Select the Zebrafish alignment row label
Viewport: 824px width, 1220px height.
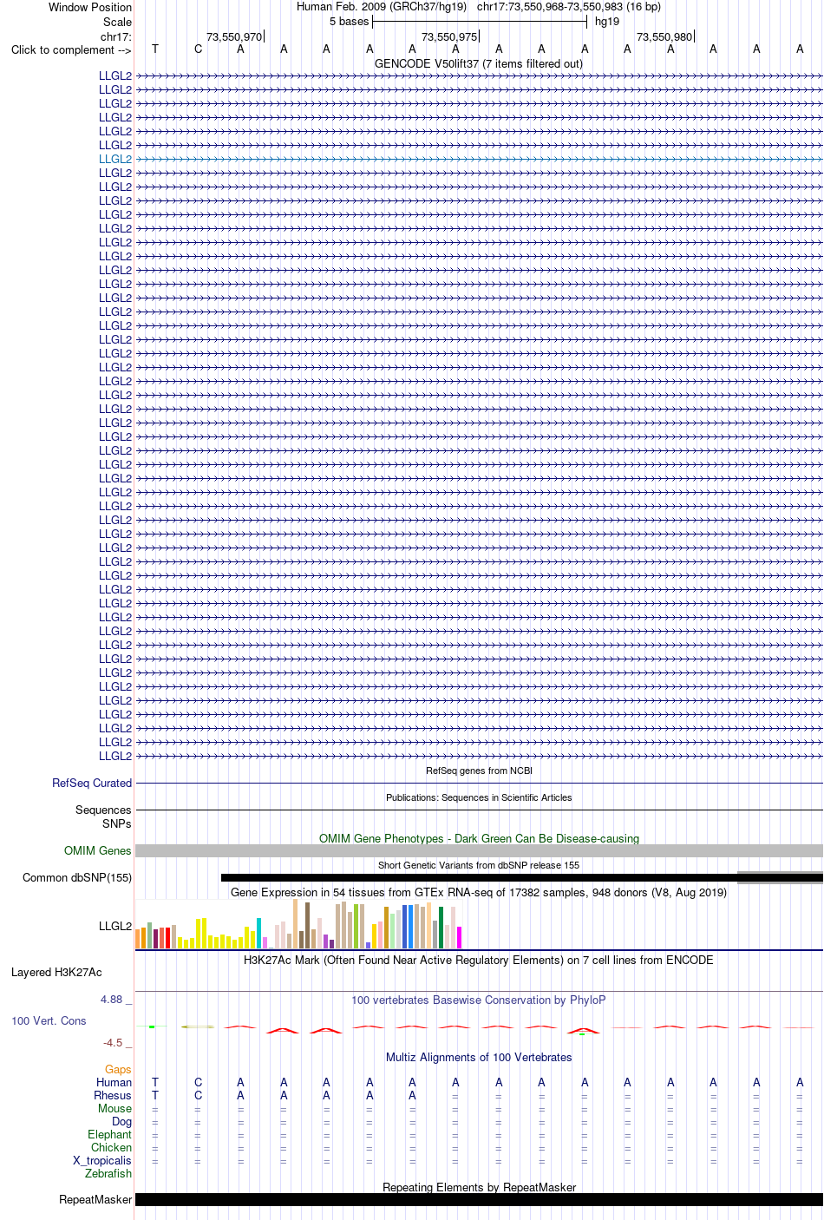(x=108, y=1173)
